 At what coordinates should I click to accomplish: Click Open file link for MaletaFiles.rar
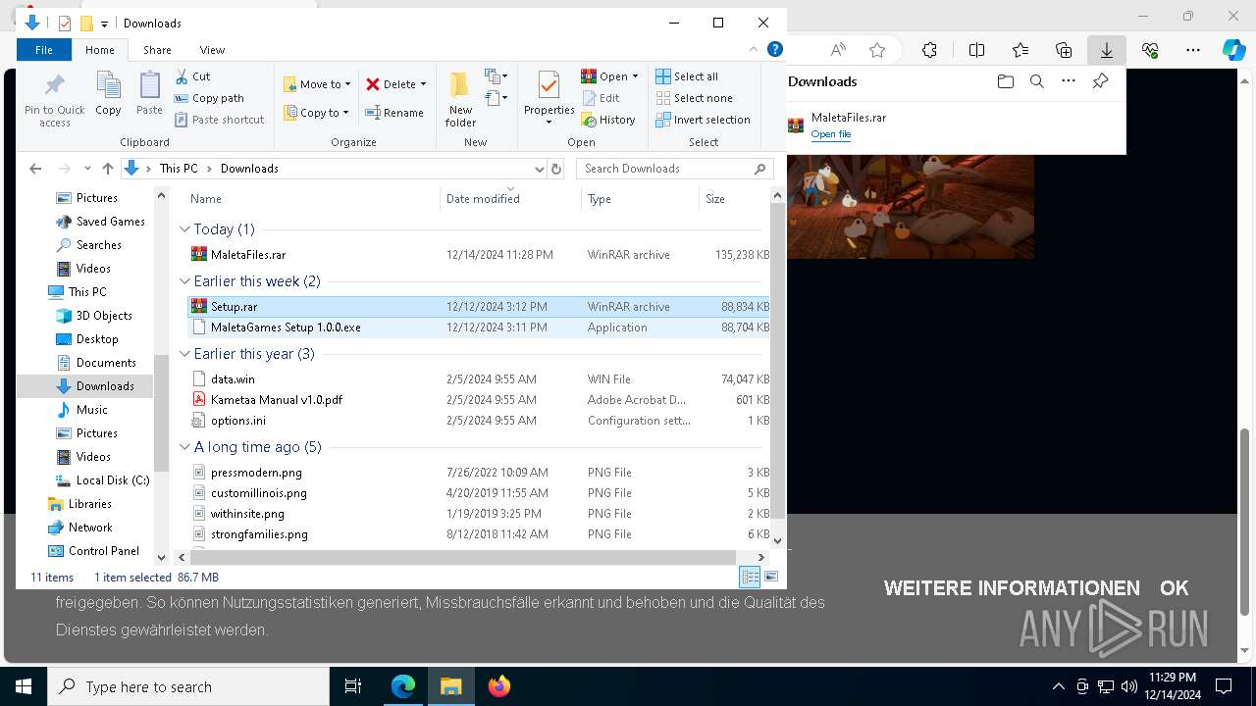click(x=831, y=134)
